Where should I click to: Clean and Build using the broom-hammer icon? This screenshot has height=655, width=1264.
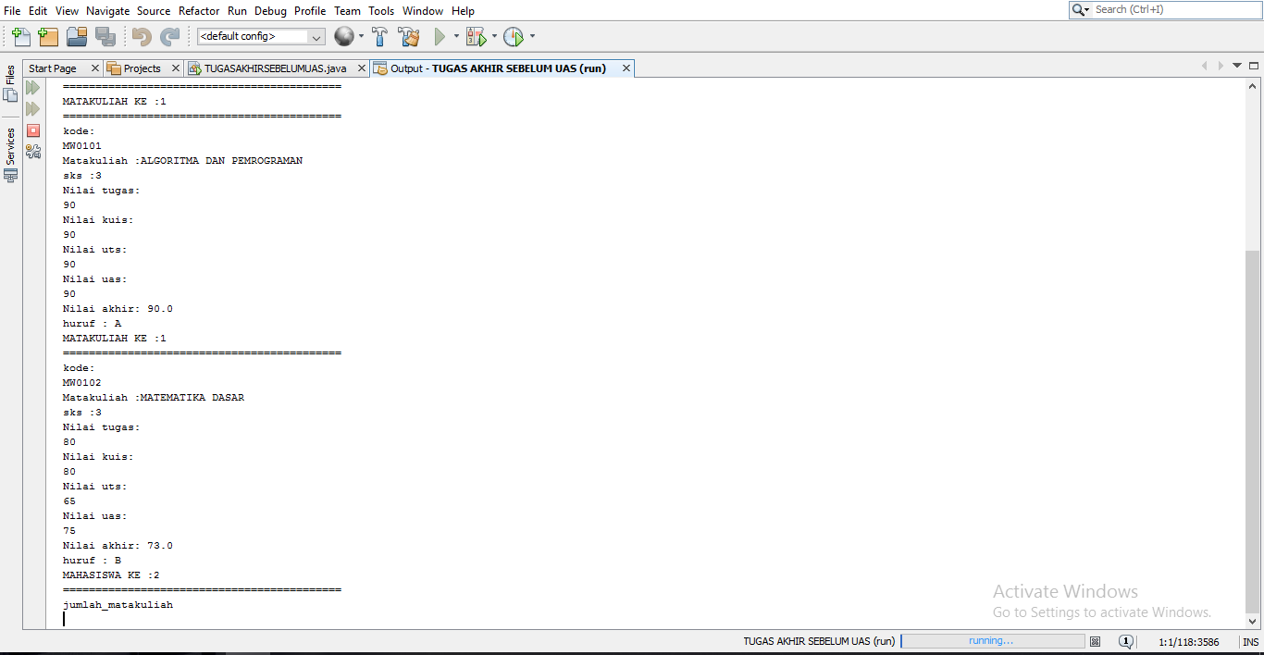pos(409,36)
